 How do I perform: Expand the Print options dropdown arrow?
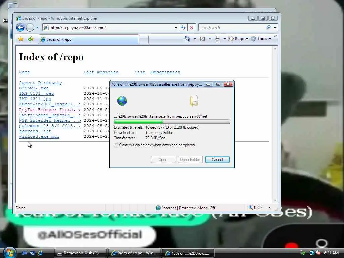pos(225,39)
